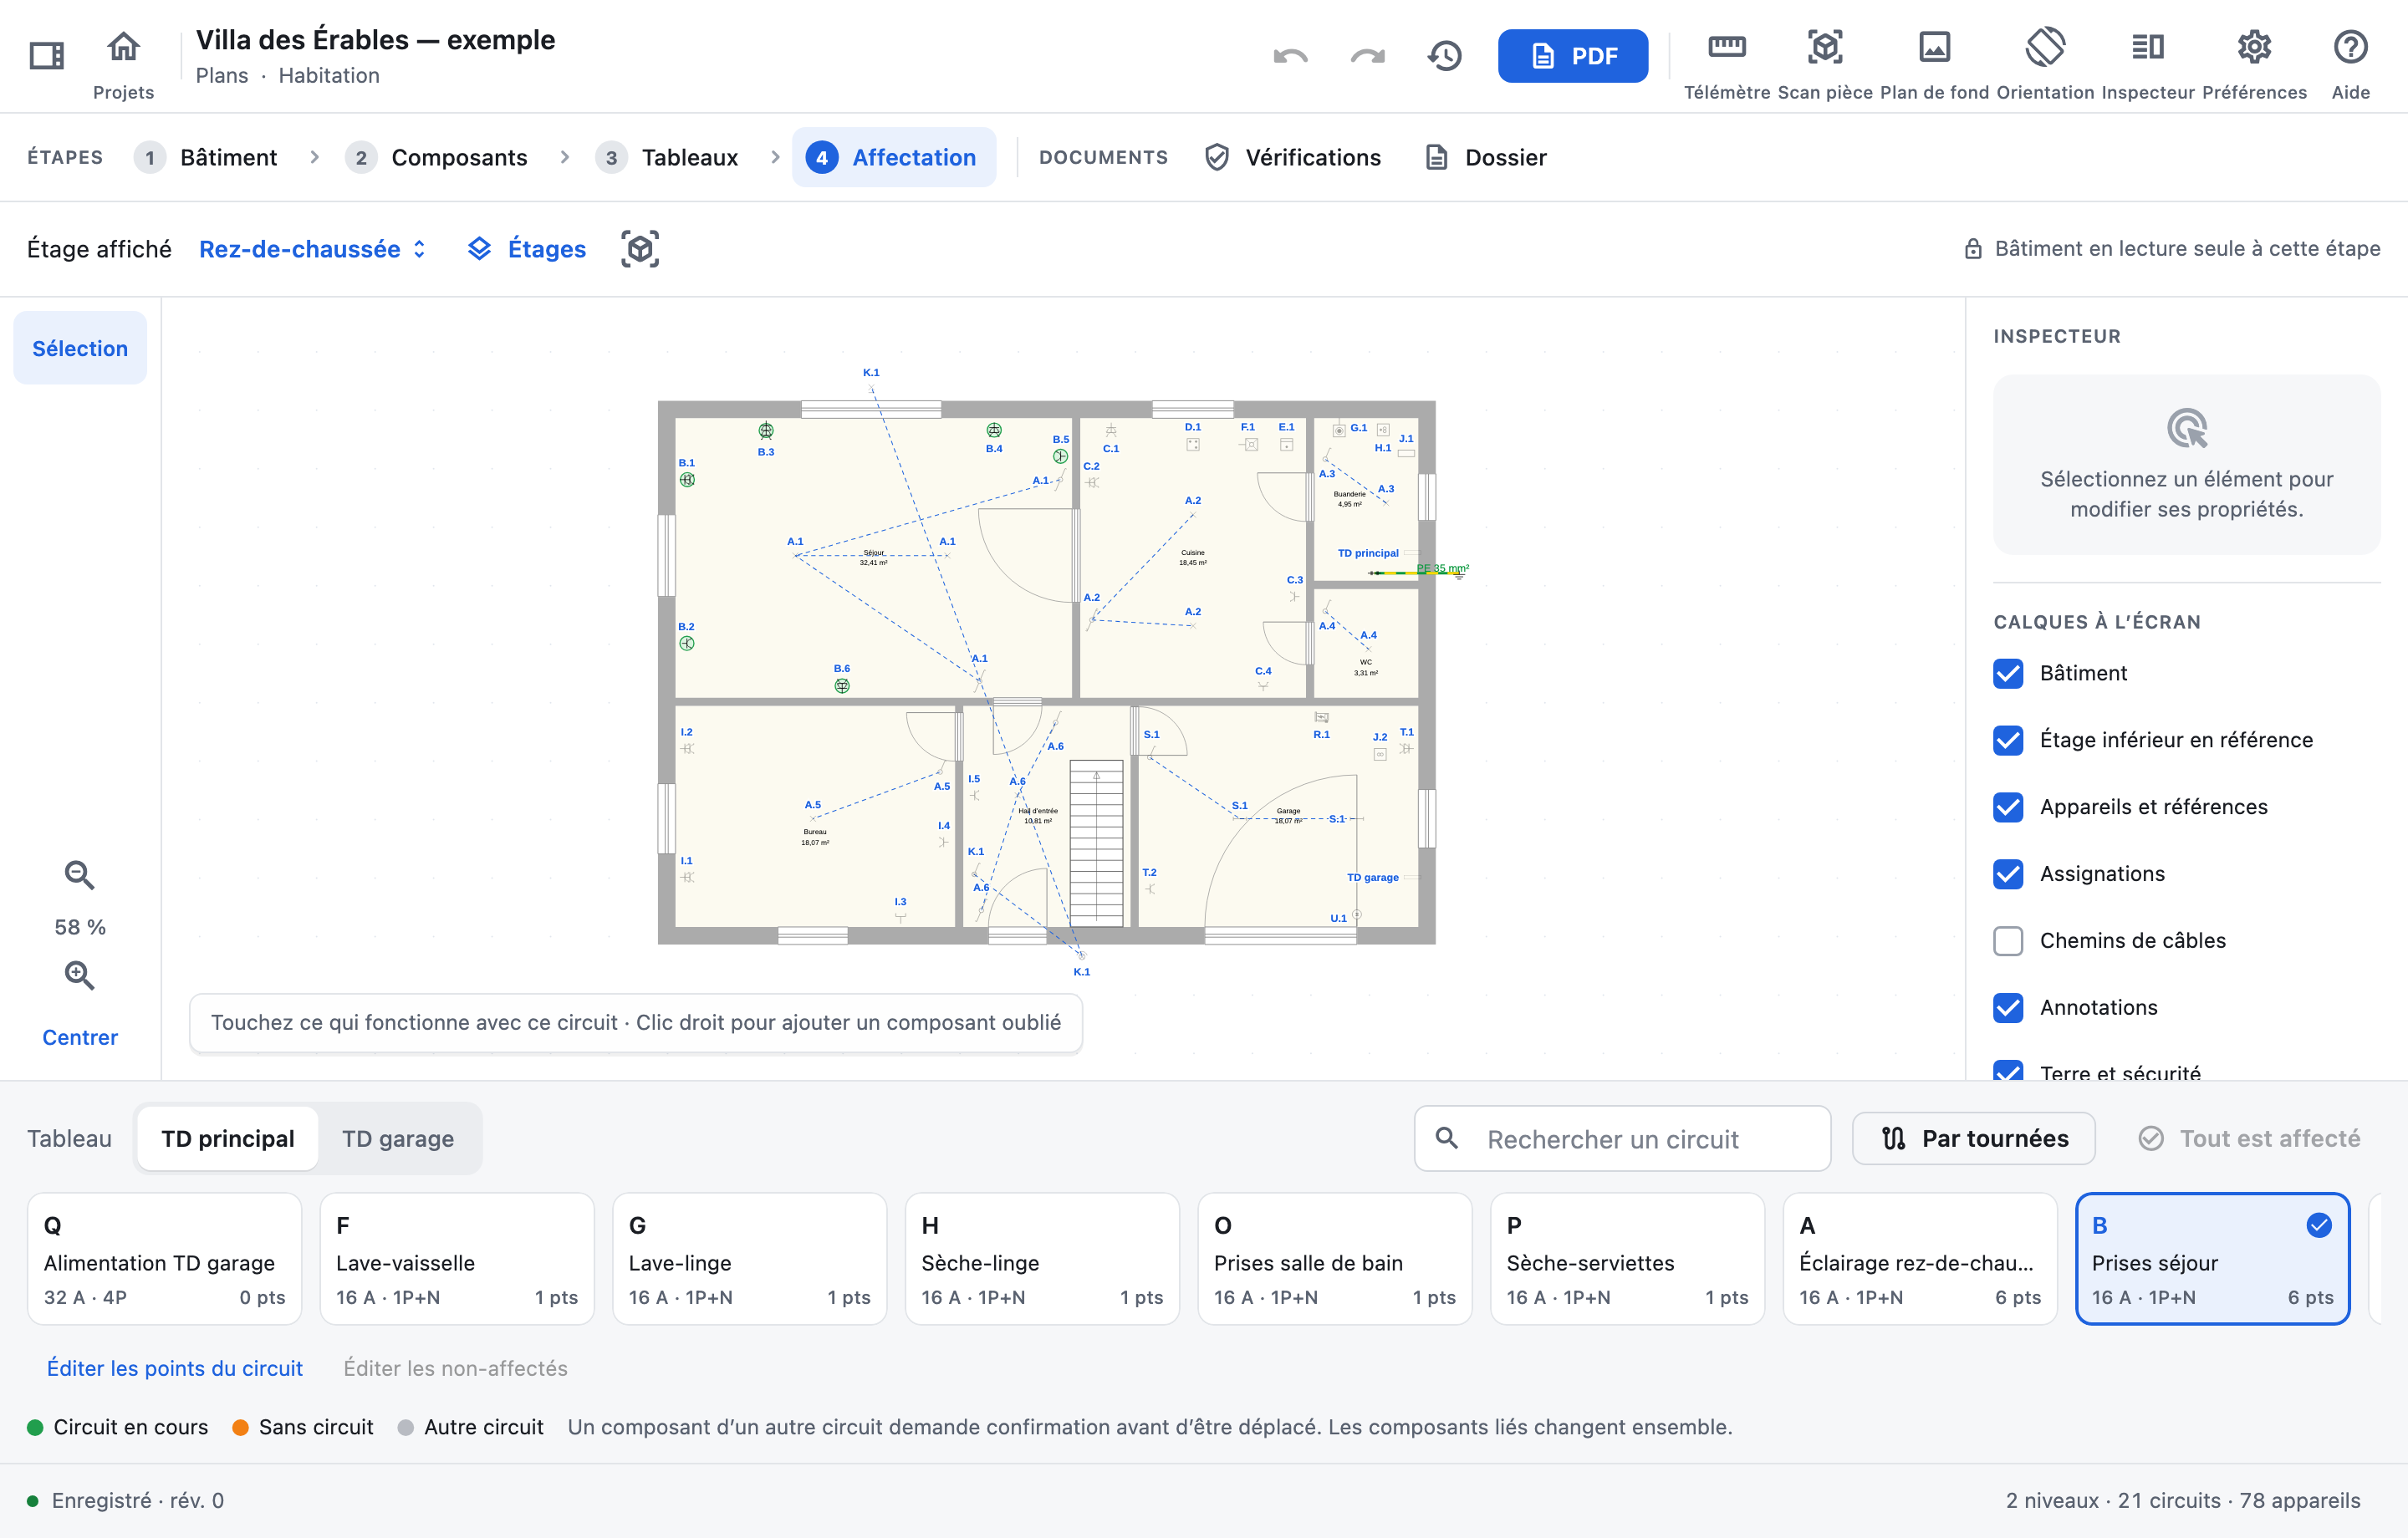Export using the PDF button
The width and height of the screenshot is (2408, 1538).
click(x=1572, y=56)
